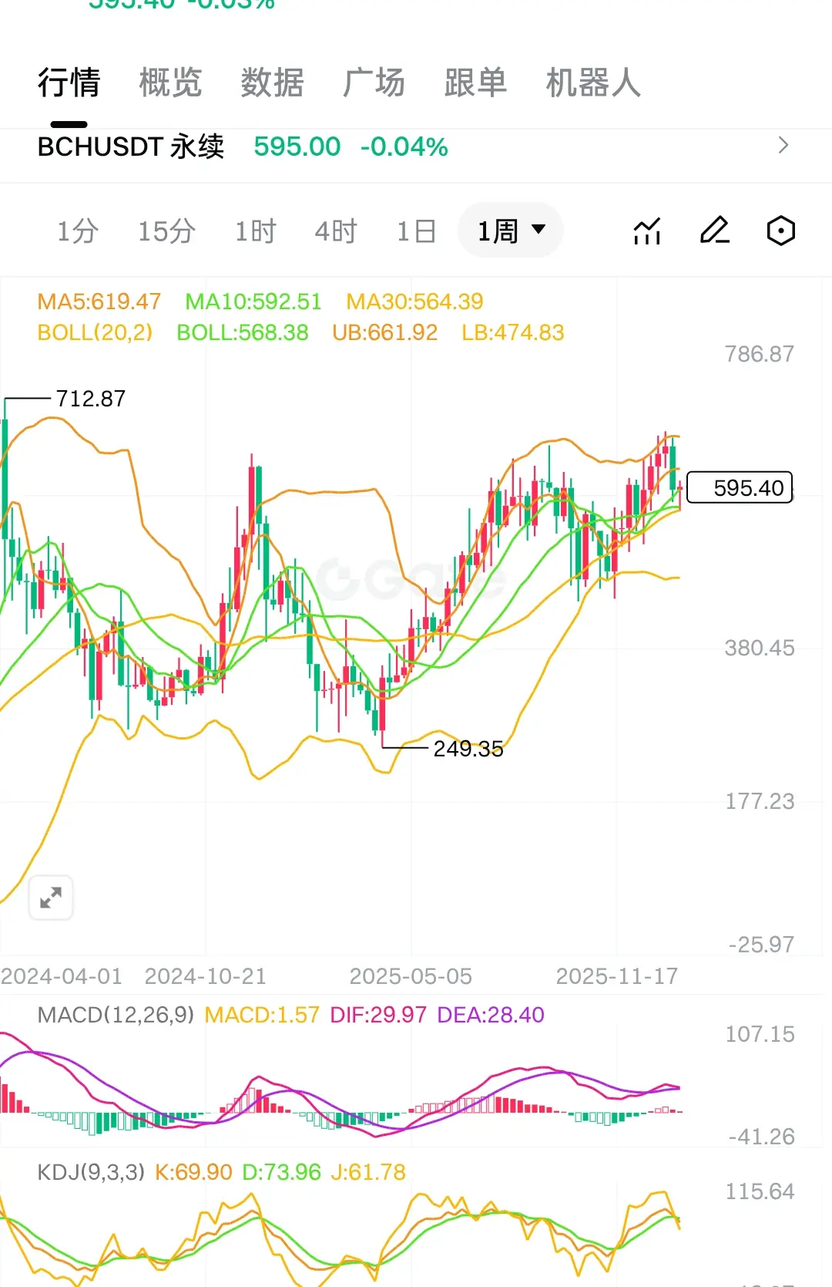Tap the 595.00 last price value
Screen dimensions: 832x1287
(297, 147)
